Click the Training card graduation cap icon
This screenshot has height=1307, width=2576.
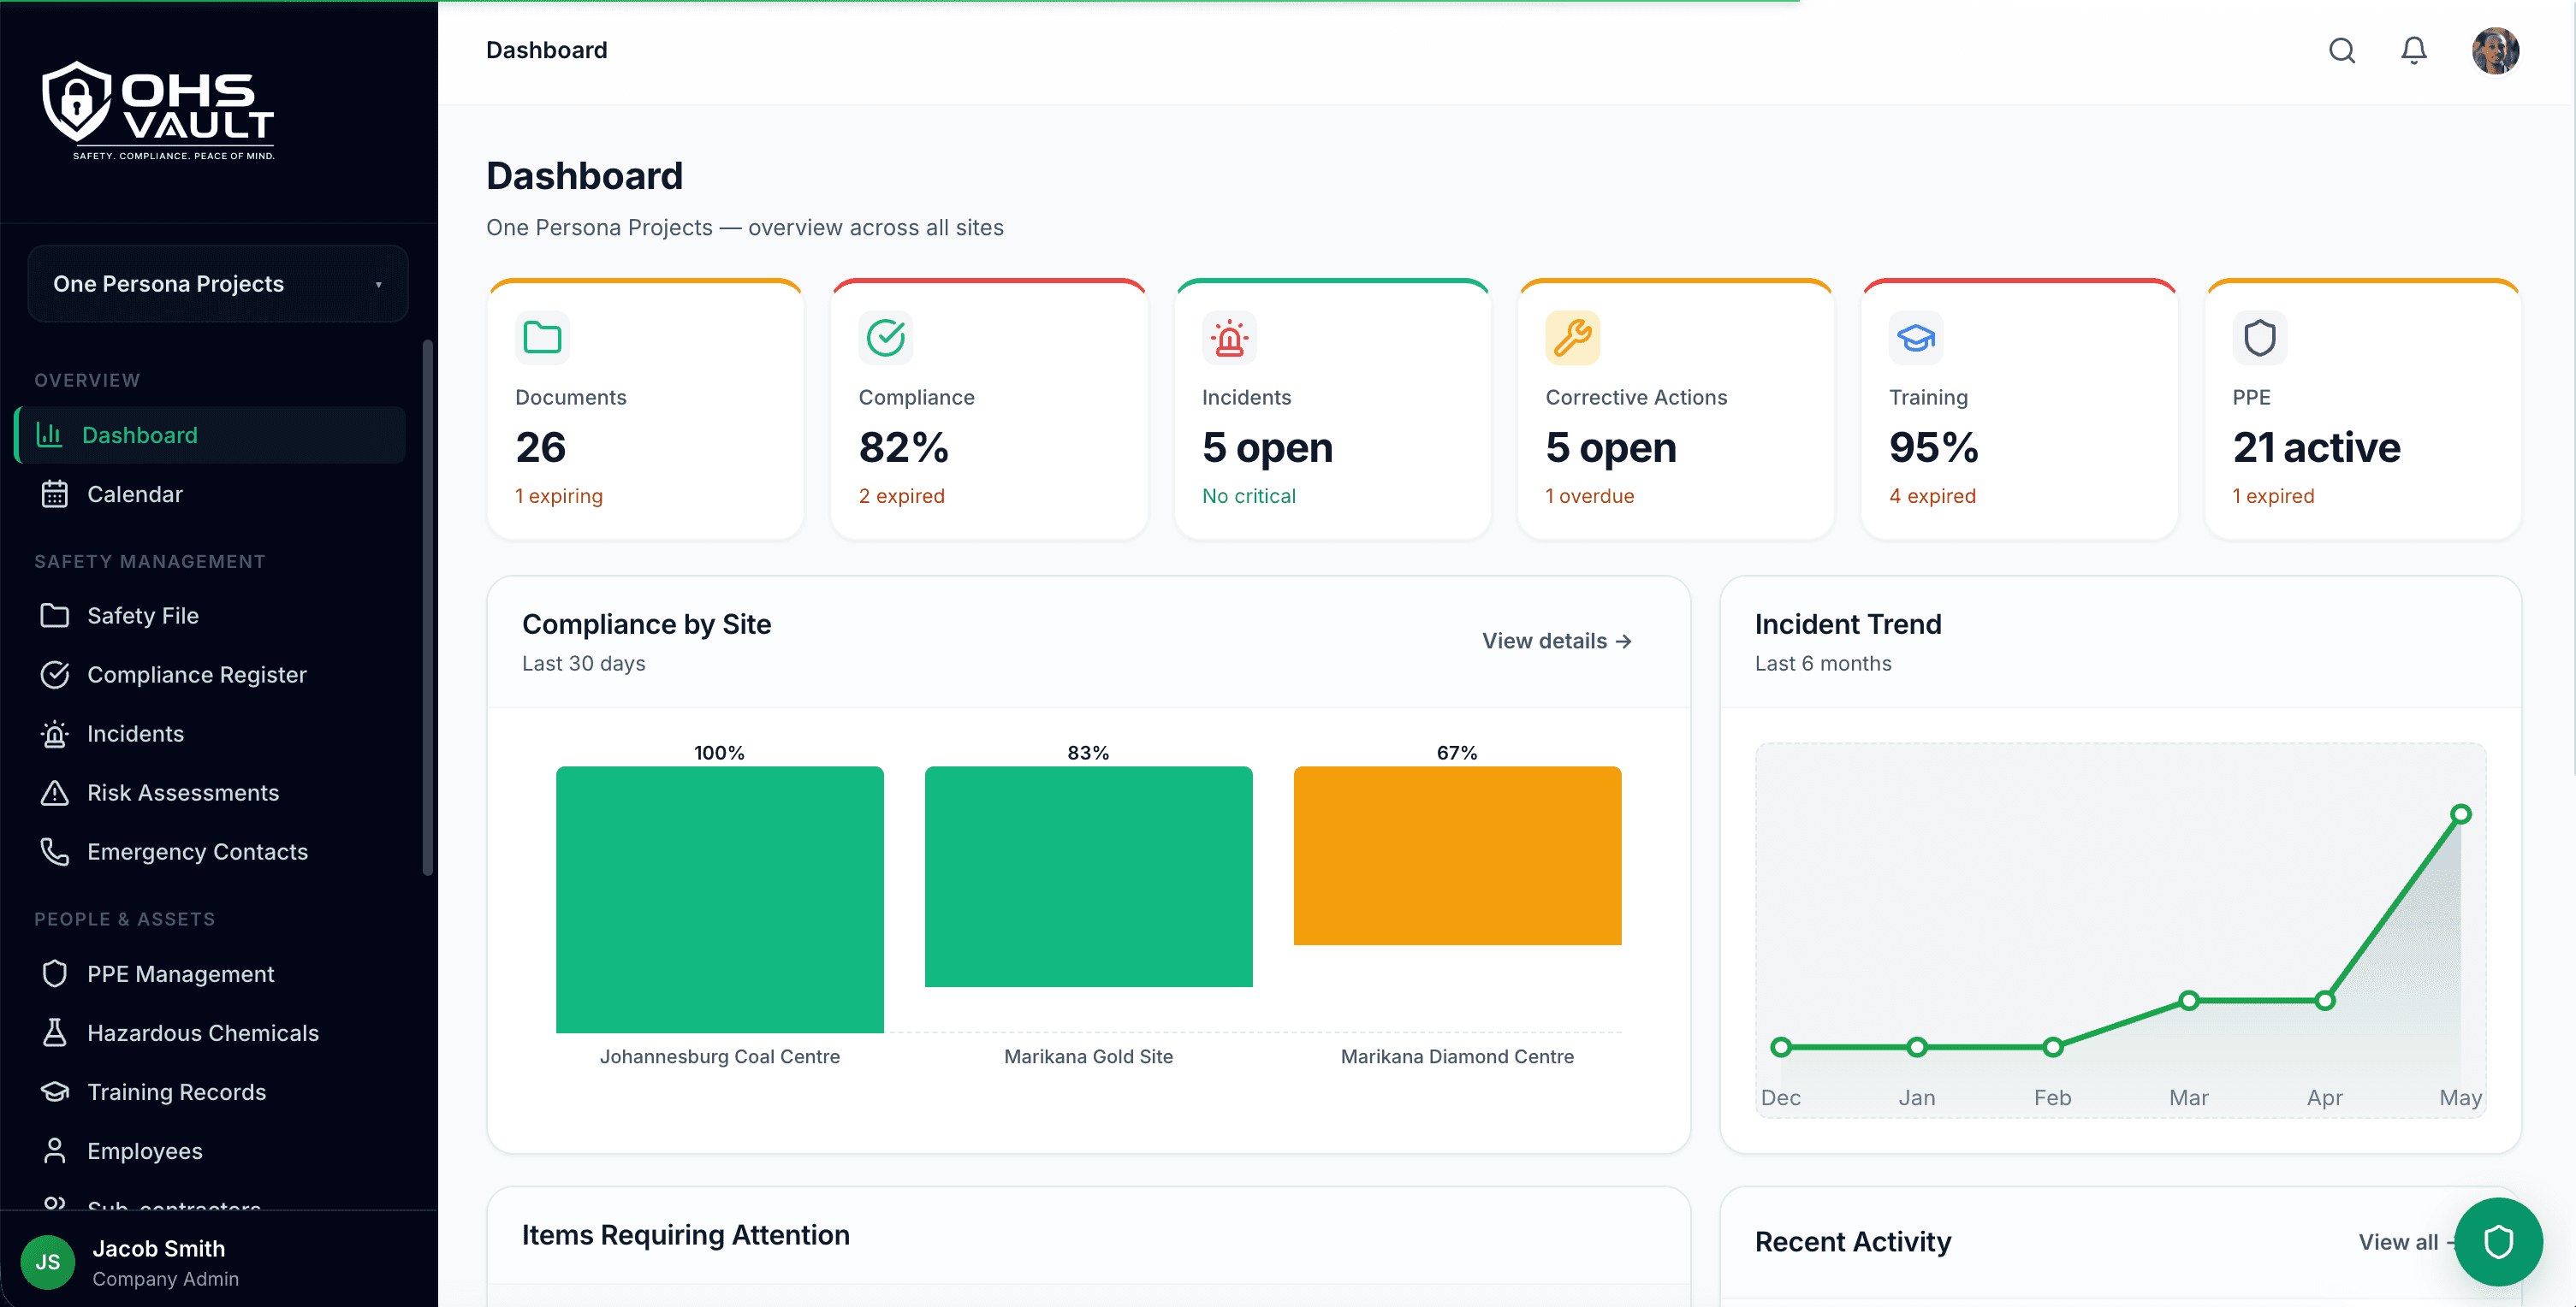1916,338
